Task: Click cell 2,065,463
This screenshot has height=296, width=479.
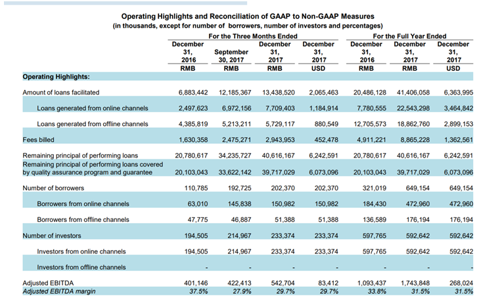Action: (323, 92)
